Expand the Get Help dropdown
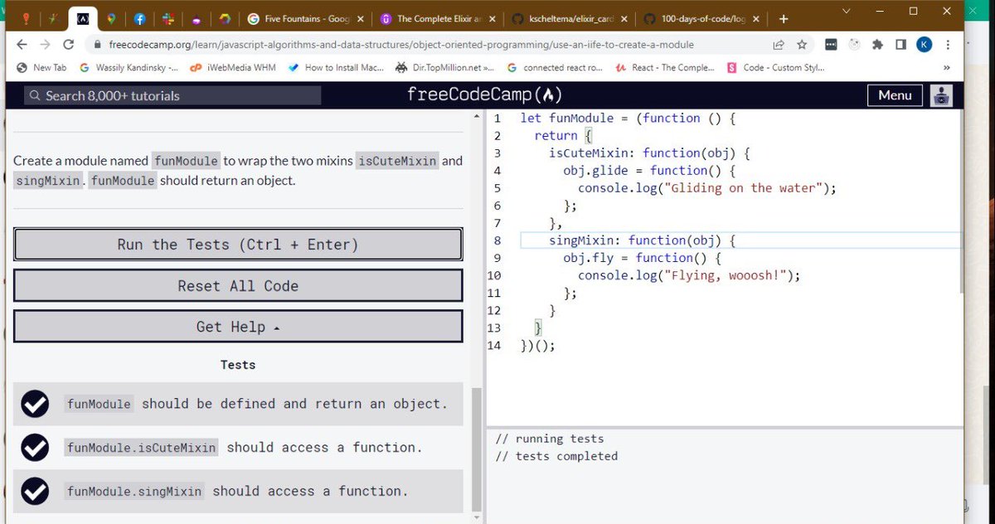The width and height of the screenshot is (995, 524). click(x=238, y=327)
